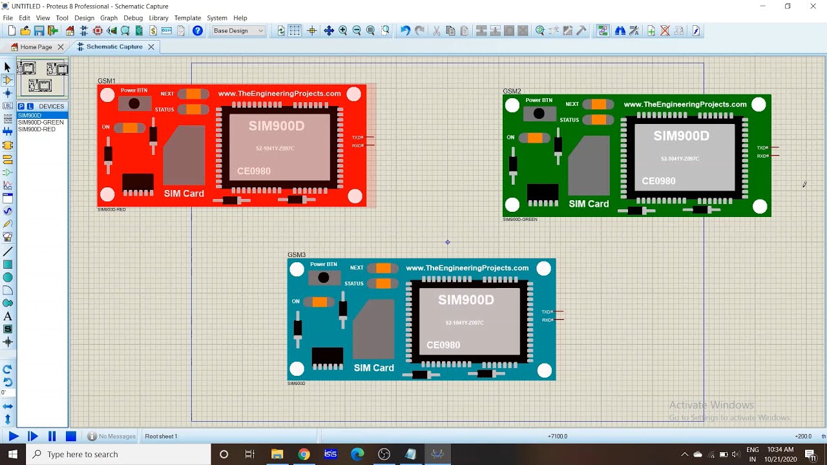Click the Windows search box on taskbar
Viewport: 827px width, 465px height.
pos(120,455)
